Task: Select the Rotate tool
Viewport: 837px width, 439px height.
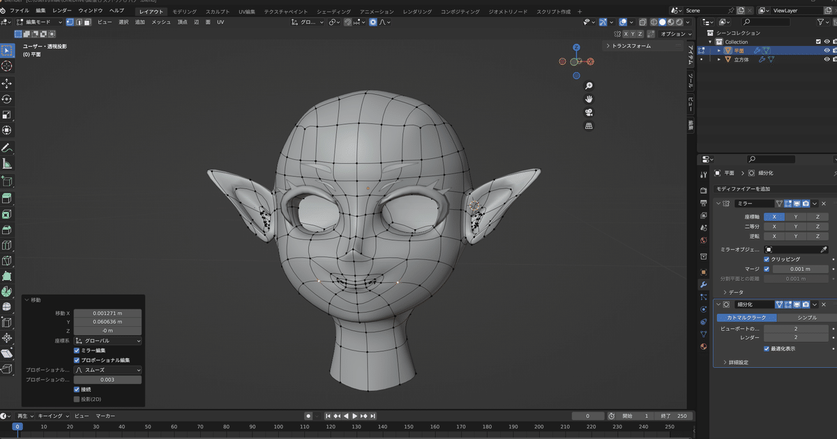Action: pos(7,100)
